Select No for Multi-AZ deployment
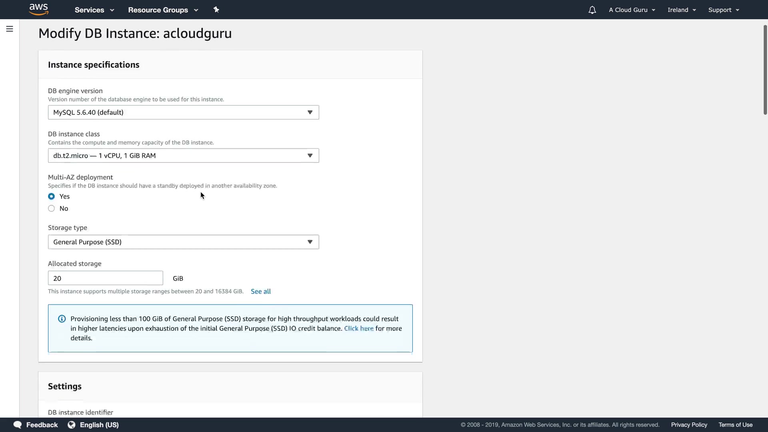768x432 pixels. [51, 208]
